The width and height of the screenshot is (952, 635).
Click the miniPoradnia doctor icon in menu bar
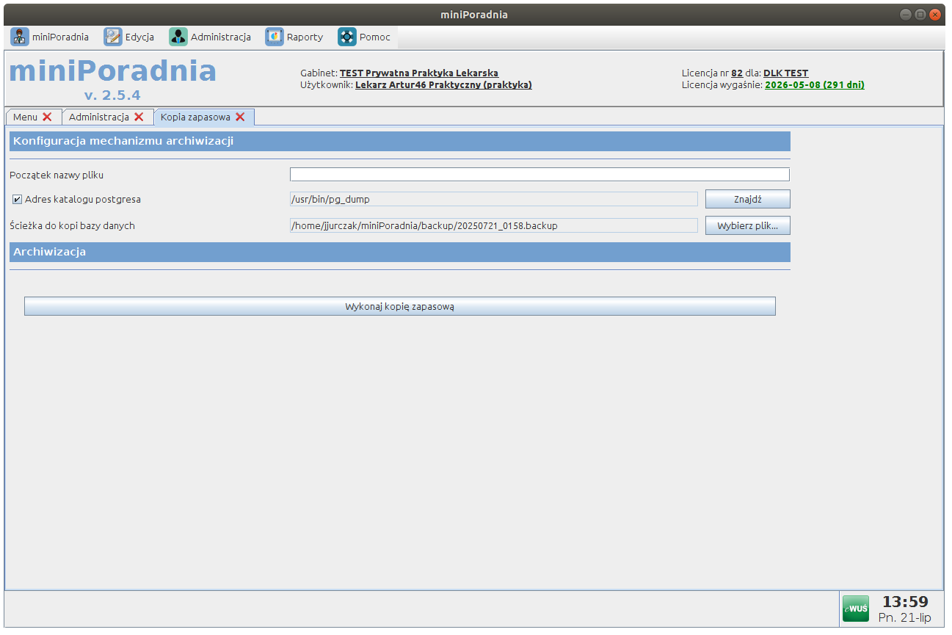coord(20,37)
